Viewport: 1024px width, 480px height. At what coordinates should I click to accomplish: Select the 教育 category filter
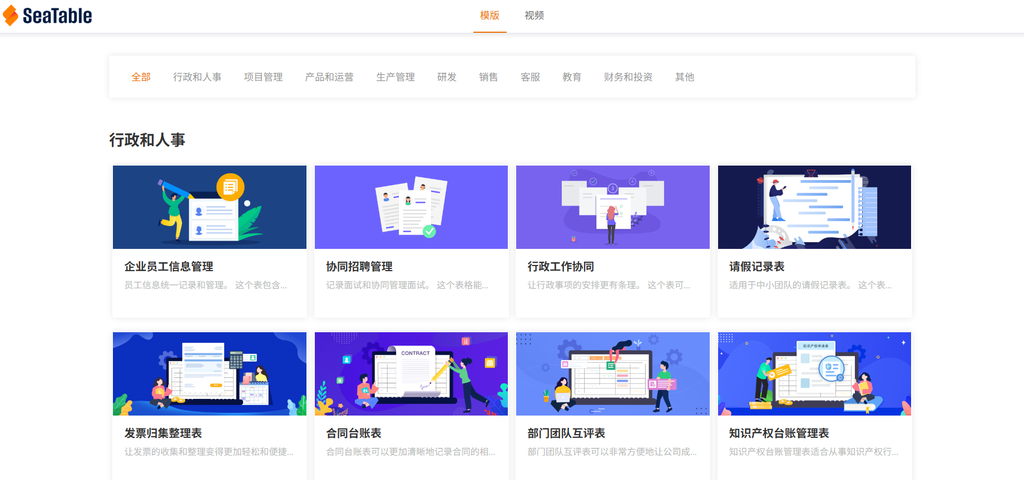571,77
